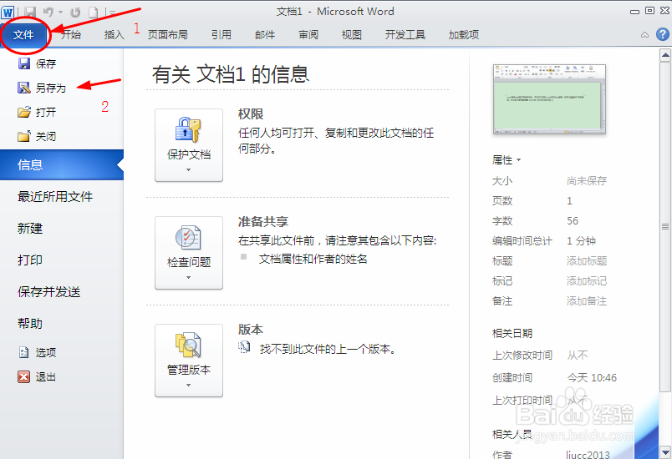The width and height of the screenshot is (672, 459).
Task: Open the 文件 (File) tab
Action: click(x=23, y=35)
